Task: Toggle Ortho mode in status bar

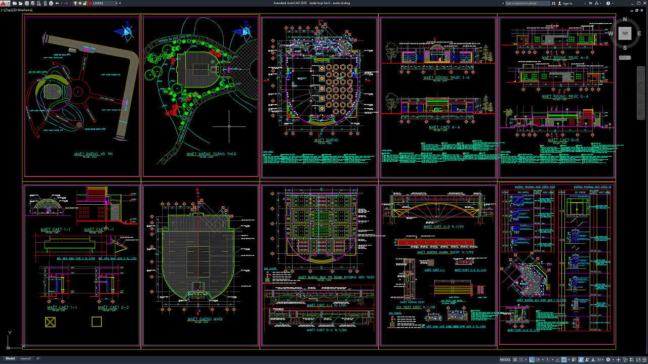Action: pyautogui.click(x=532, y=360)
